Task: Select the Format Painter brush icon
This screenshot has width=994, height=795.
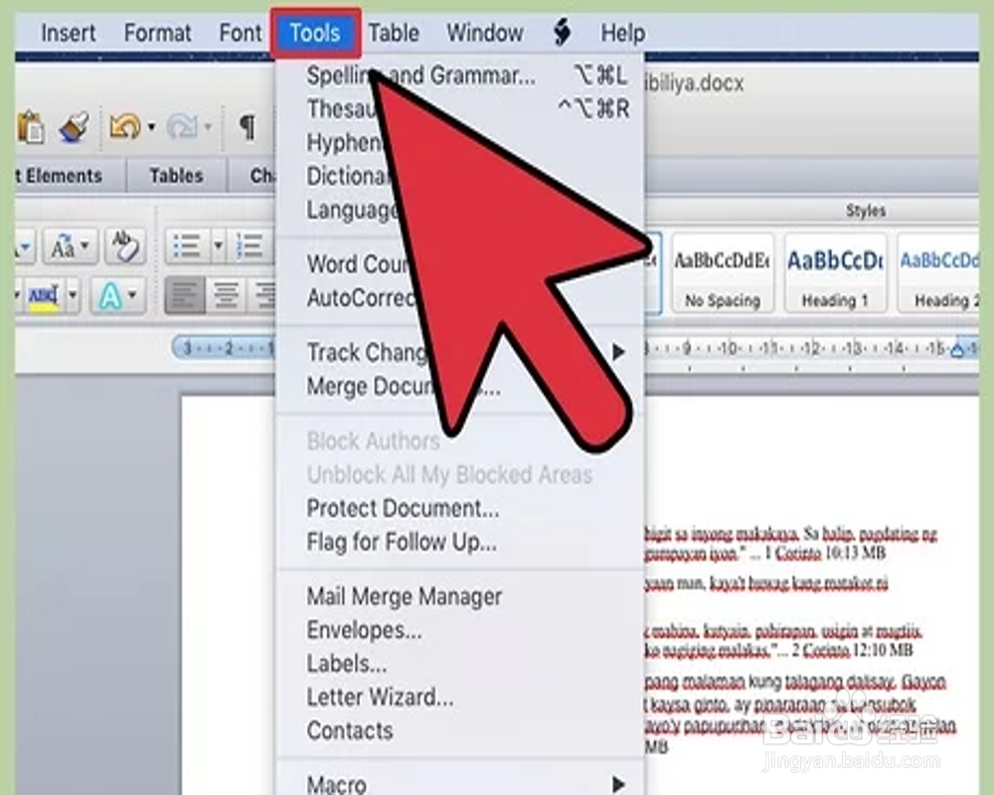Action: click(74, 127)
